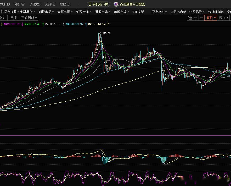Open the 功能(T) menu
Viewport: 231px width, 186px height.
[x=35, y=4]
